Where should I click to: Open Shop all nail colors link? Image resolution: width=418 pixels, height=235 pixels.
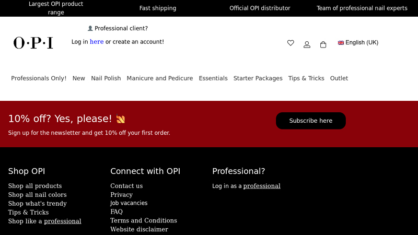click(x=37, y=195)
